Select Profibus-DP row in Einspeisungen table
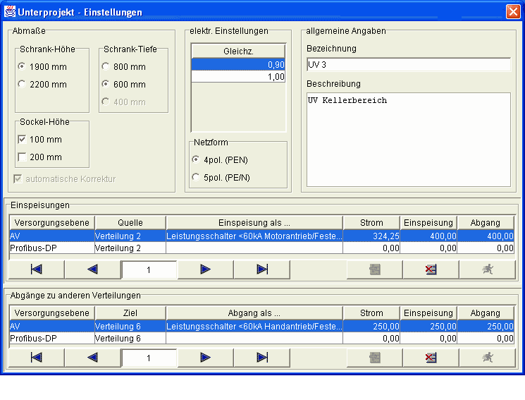 pos(51,248)
